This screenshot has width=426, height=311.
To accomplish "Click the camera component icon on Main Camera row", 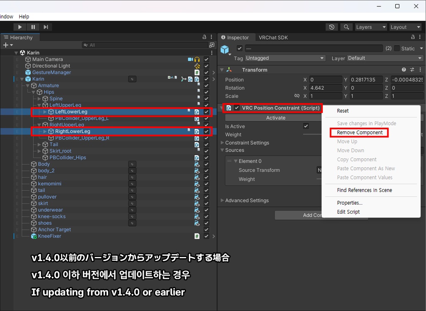I will pyautogui.click(x=190, y=59).
